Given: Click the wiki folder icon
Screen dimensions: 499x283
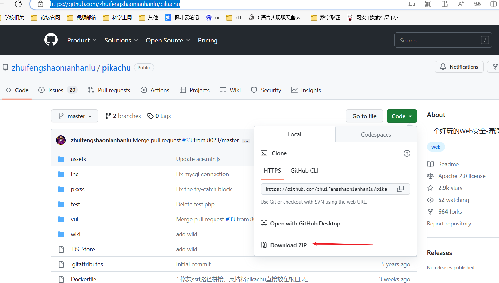Looking at the screenshot, I should 61,234.
